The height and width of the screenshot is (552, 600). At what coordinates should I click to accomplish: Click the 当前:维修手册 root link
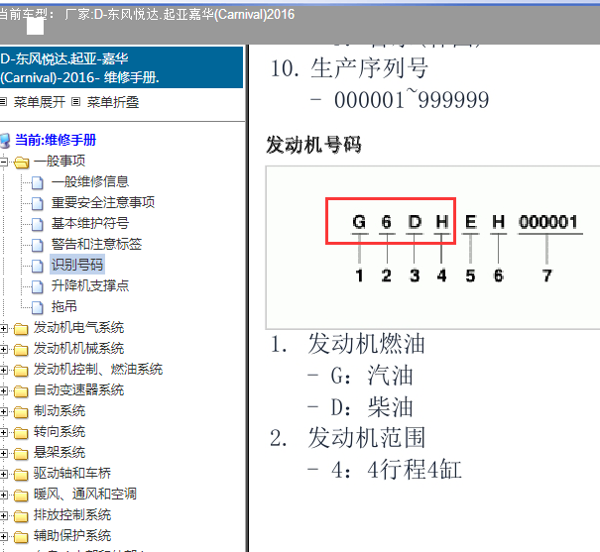pos(56,140)
